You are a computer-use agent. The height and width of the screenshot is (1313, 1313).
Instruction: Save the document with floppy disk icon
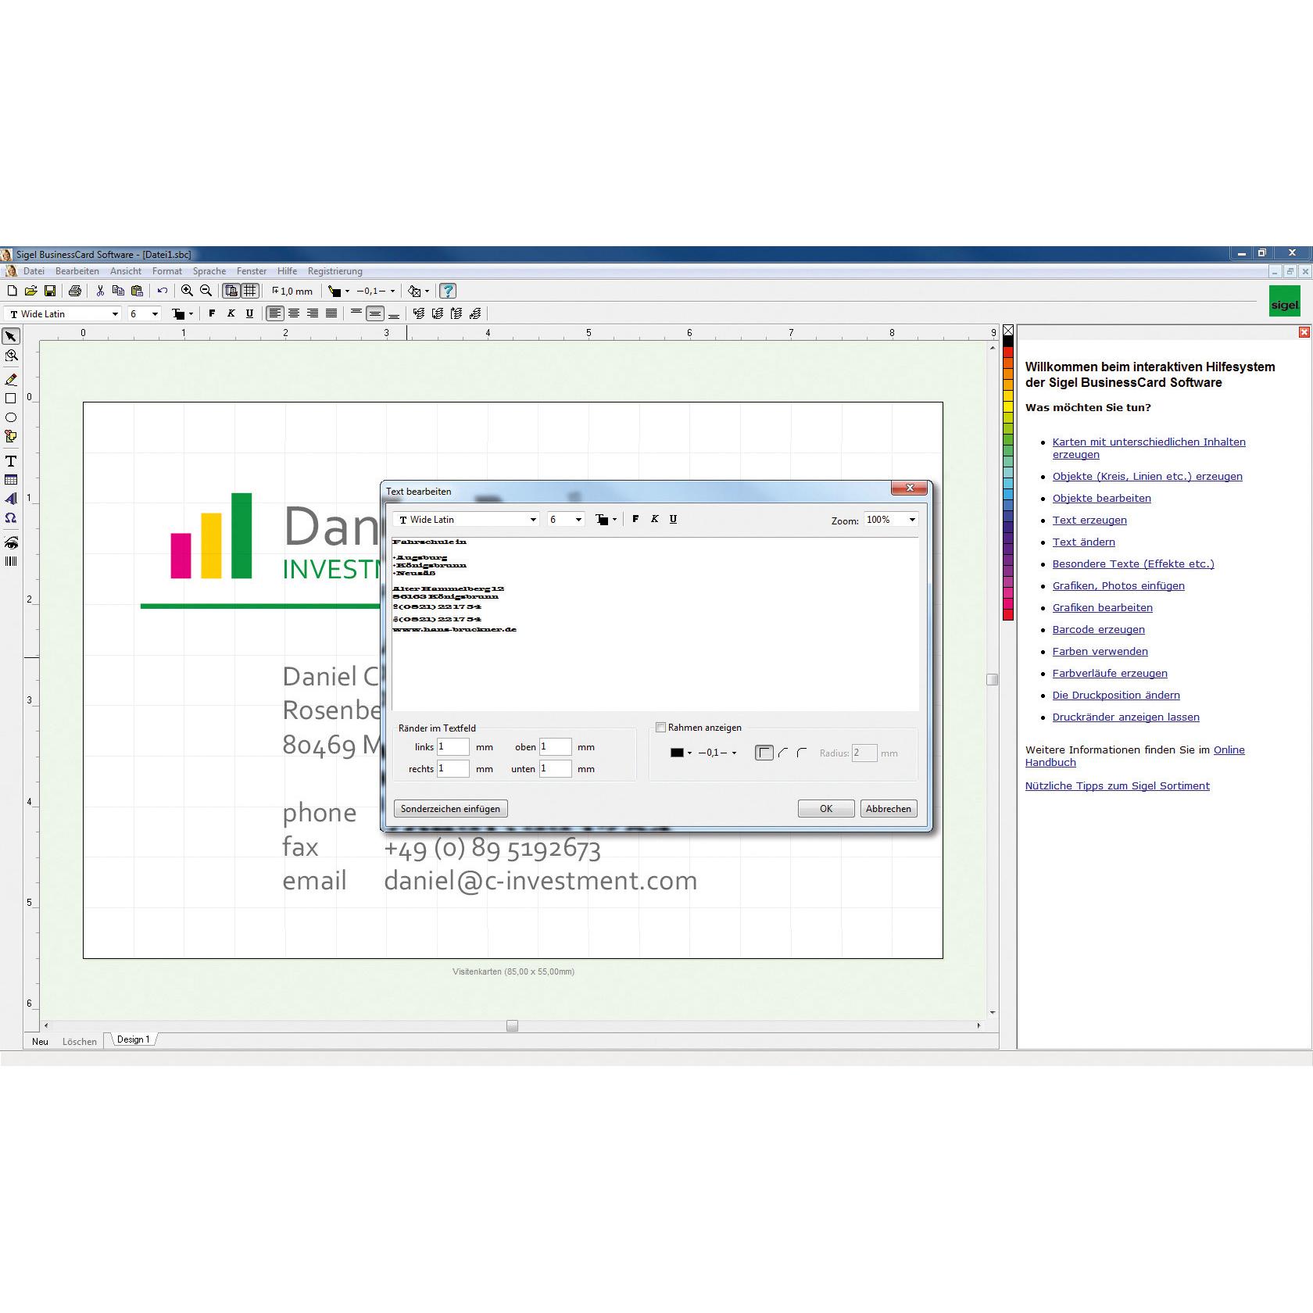pos(50,291)
